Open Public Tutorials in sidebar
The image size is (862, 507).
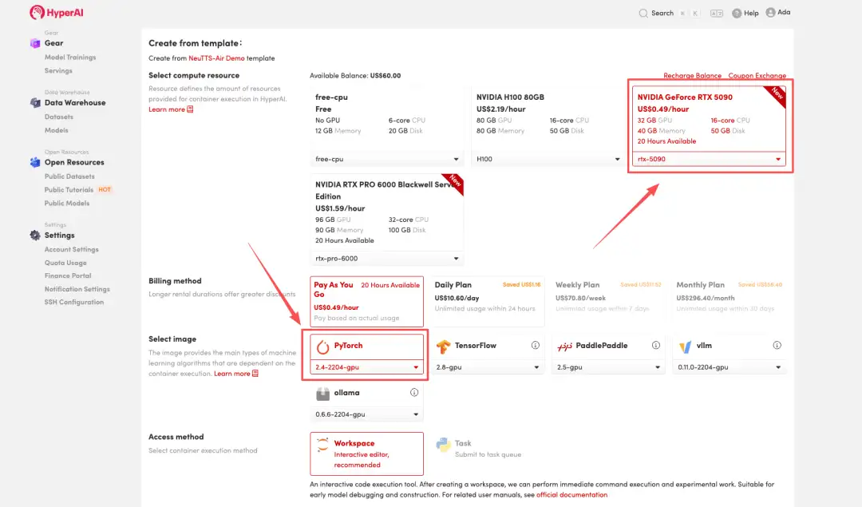click(x=69, y=190)
